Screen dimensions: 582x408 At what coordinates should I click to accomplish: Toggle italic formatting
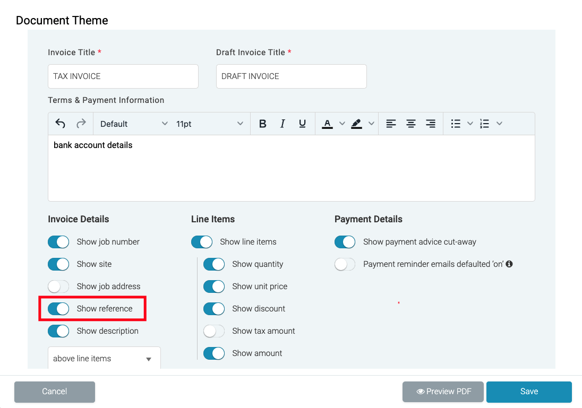[283, 124]
